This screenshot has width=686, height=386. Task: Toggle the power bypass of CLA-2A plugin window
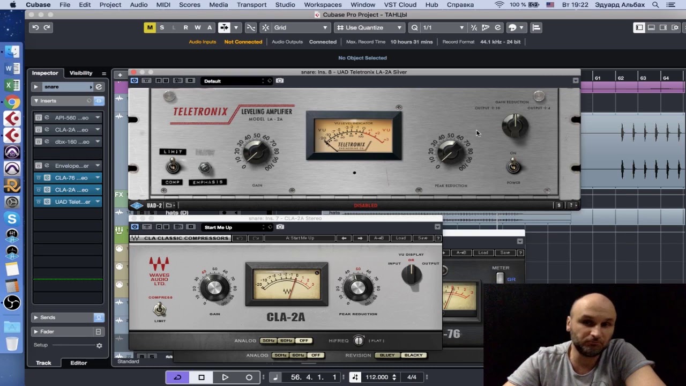tap(135, 227)
